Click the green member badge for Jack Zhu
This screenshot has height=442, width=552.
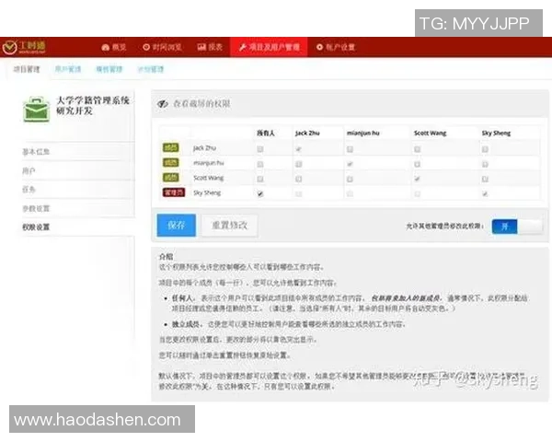point(171,147)
